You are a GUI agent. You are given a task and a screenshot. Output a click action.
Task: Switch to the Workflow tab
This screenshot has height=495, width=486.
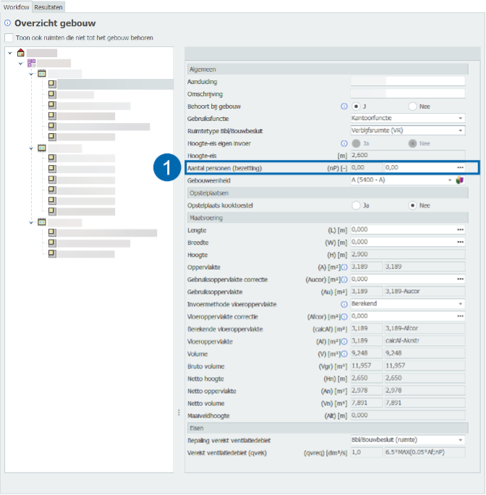click(x=16, y=7)
